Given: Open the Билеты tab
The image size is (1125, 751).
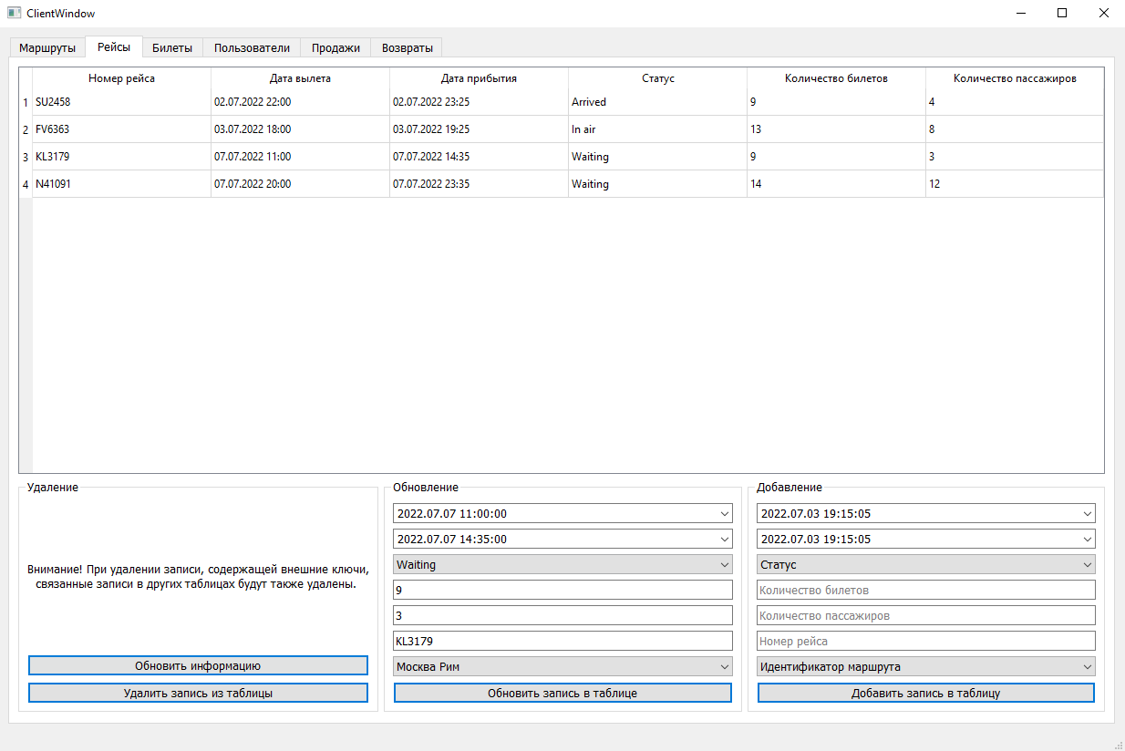Looking at the screenshot, I should coord(172,47).
